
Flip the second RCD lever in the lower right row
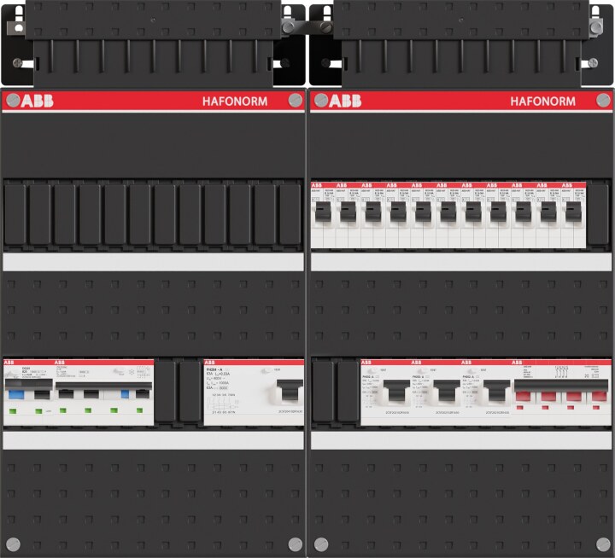(447, 391)
